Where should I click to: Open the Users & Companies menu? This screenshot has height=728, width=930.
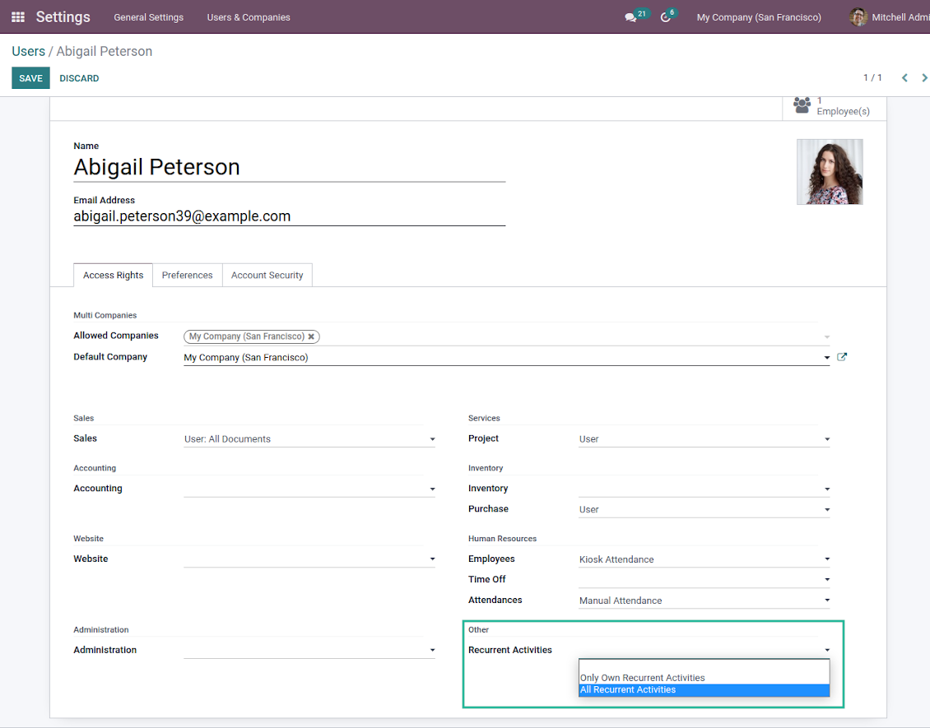[x=249, y=17]
